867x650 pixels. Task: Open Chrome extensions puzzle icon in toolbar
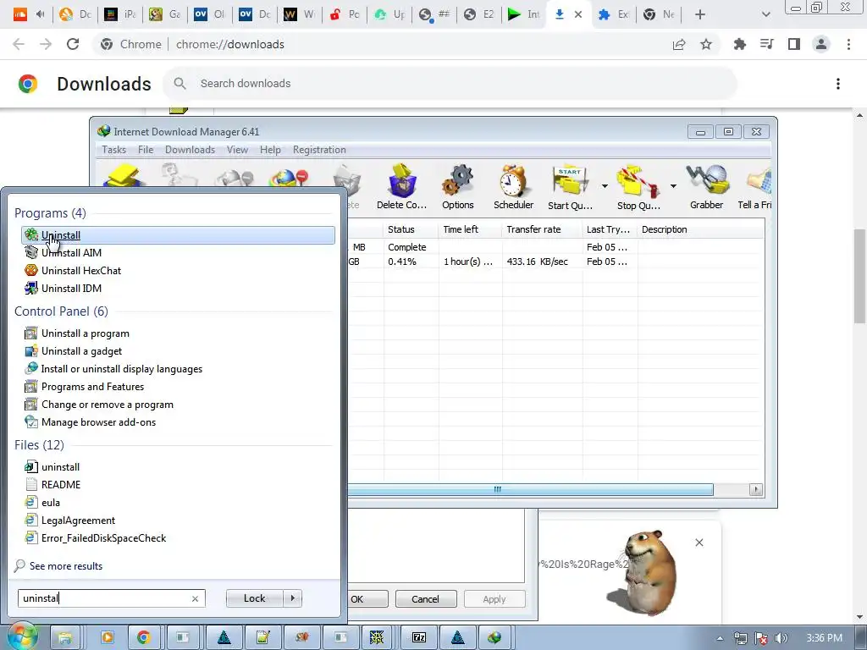pos(739,44)
